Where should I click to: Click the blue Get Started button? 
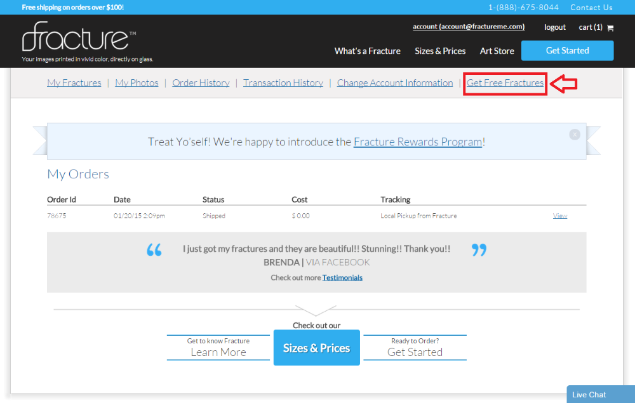[x=567, y=51]
